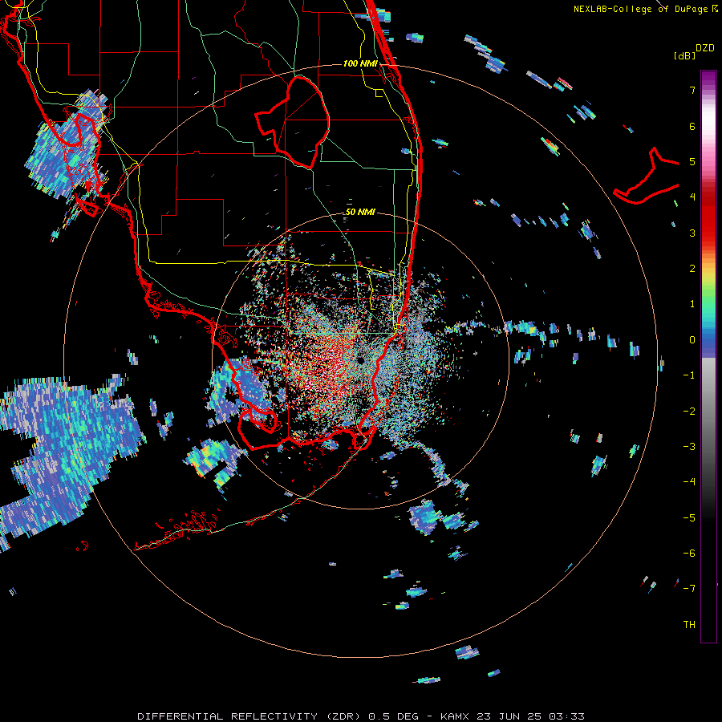Image resolution: width=722 pixels, height=722 pixels.
Task: Click the black radar site dot at center
Action: click(360, 360)
